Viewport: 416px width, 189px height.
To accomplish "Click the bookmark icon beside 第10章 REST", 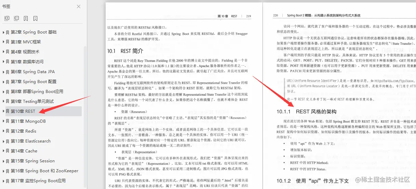I will [x=8, y=111].
